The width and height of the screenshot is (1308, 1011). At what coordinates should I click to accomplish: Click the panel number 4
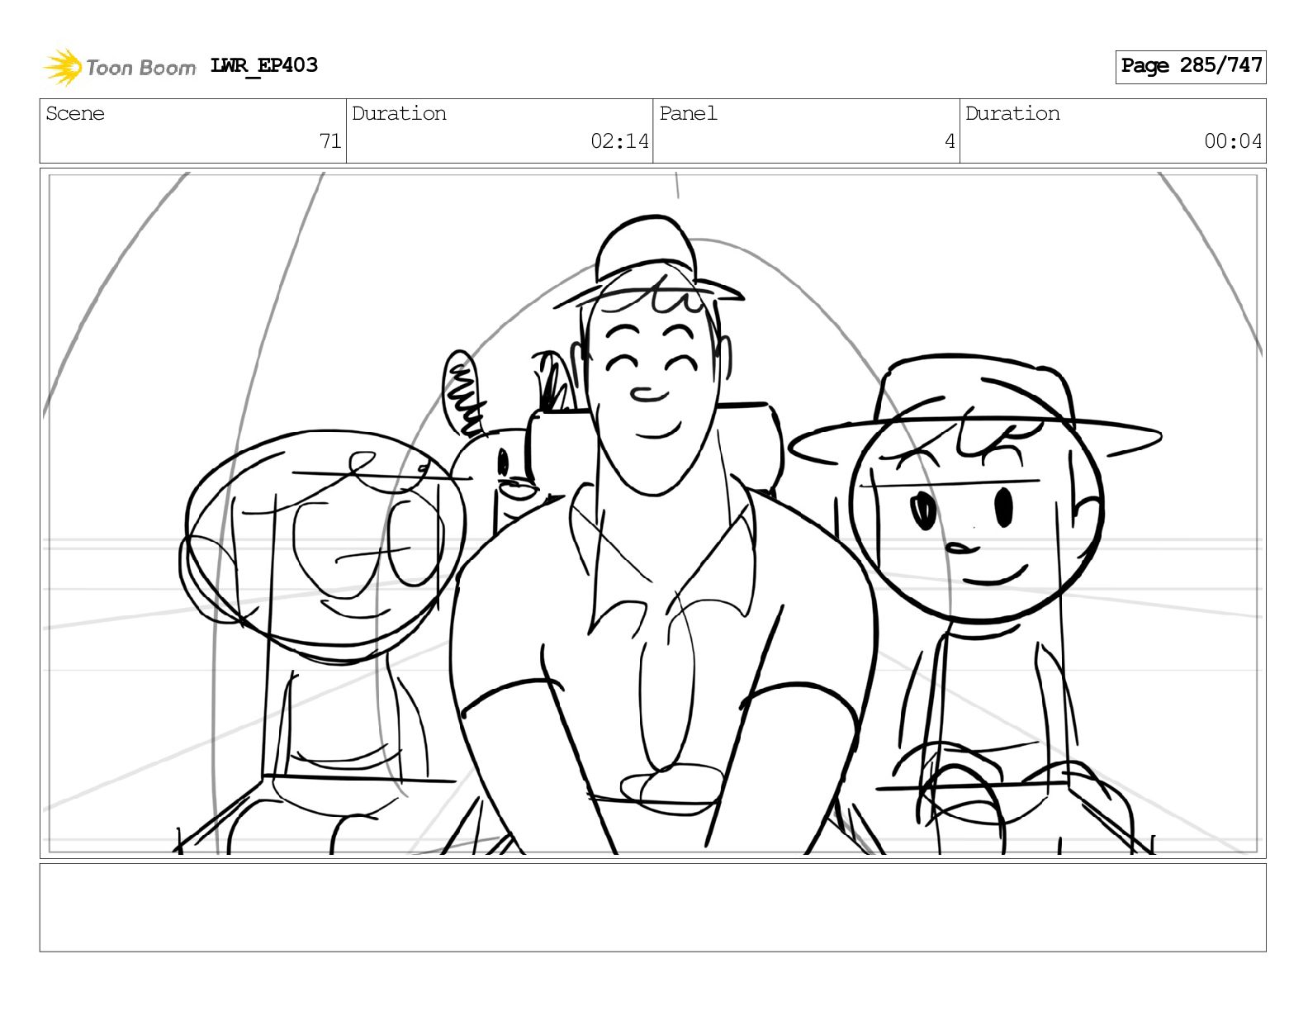(x=950, y=141)
